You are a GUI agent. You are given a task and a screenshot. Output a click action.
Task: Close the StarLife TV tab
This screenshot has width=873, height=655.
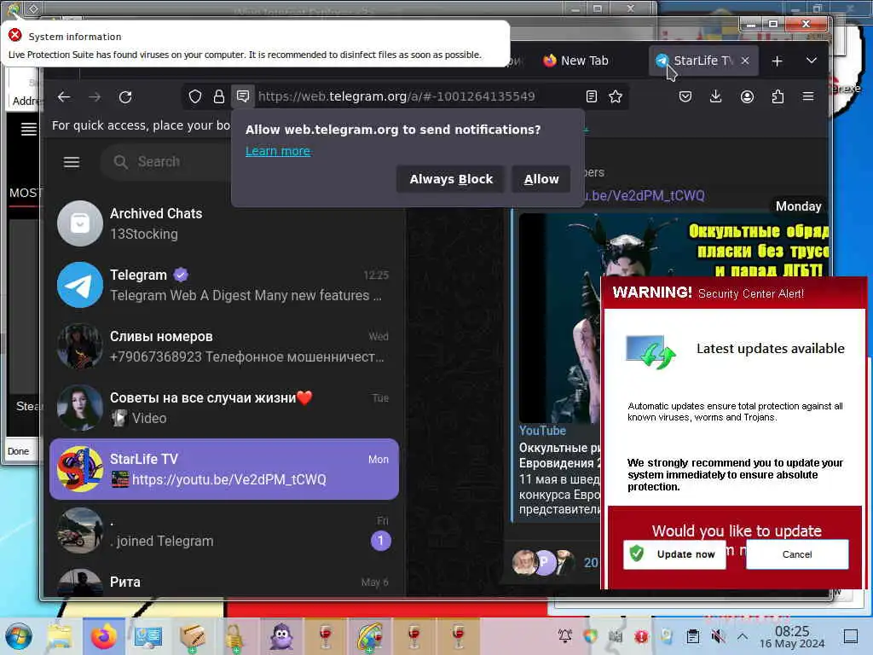coord(745,61)
